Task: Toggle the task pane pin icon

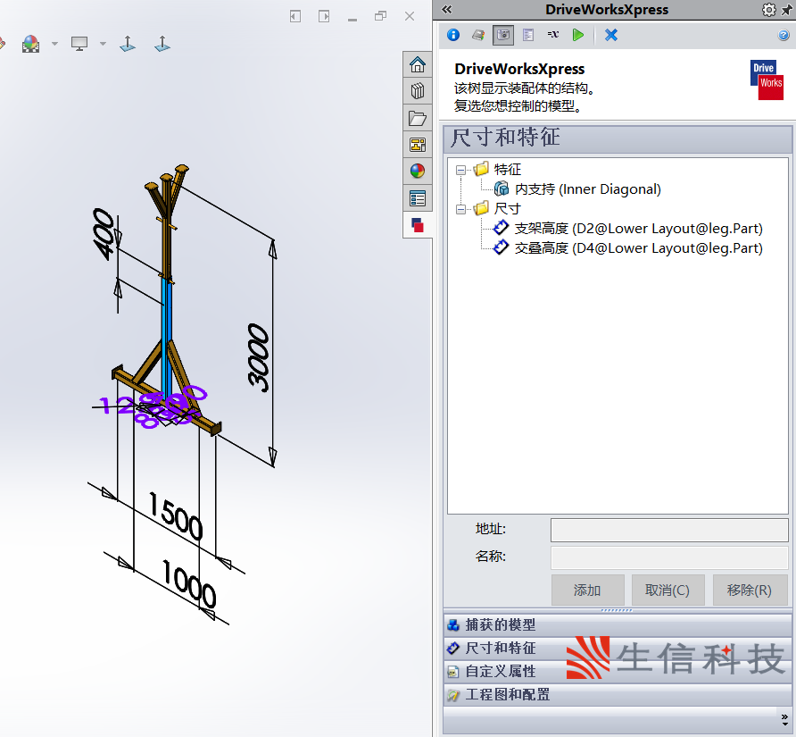Action: [x=786, y=10]
